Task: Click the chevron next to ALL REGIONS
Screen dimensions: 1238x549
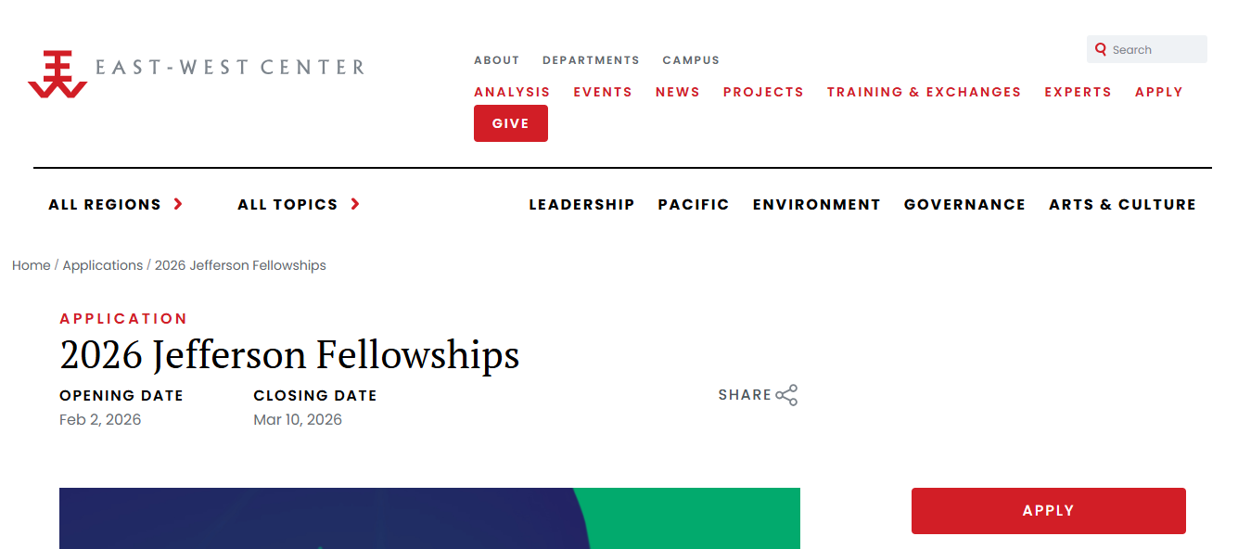Action: coord(177,205)
